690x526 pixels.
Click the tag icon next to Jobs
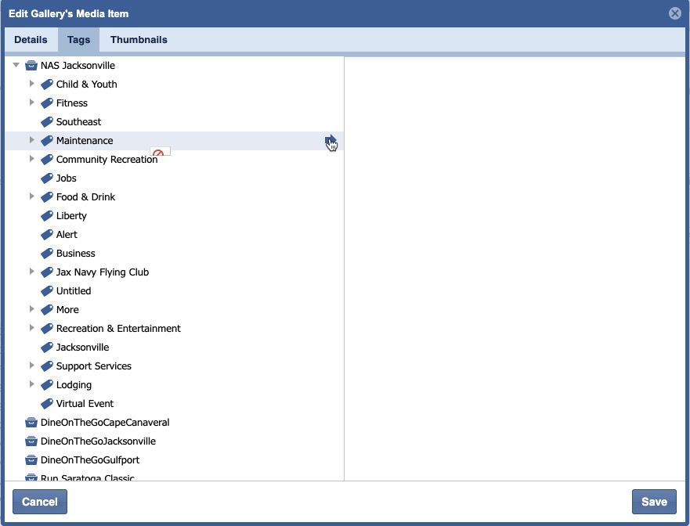tap(47, 178)
